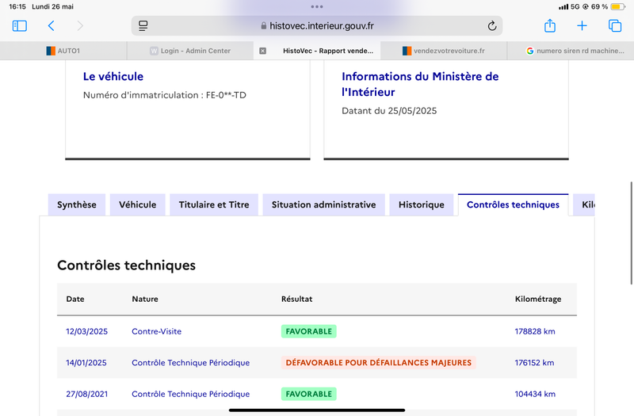Tap the multitasking three-dots control

click(317, 6)
